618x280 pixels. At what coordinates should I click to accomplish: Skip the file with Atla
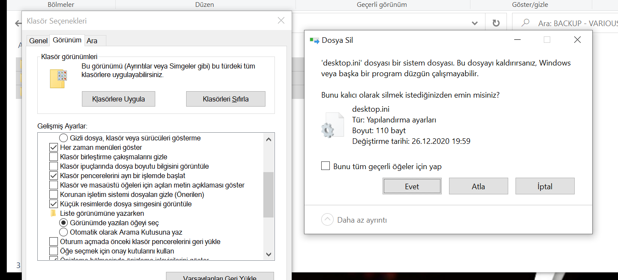[x=478, y=186]
